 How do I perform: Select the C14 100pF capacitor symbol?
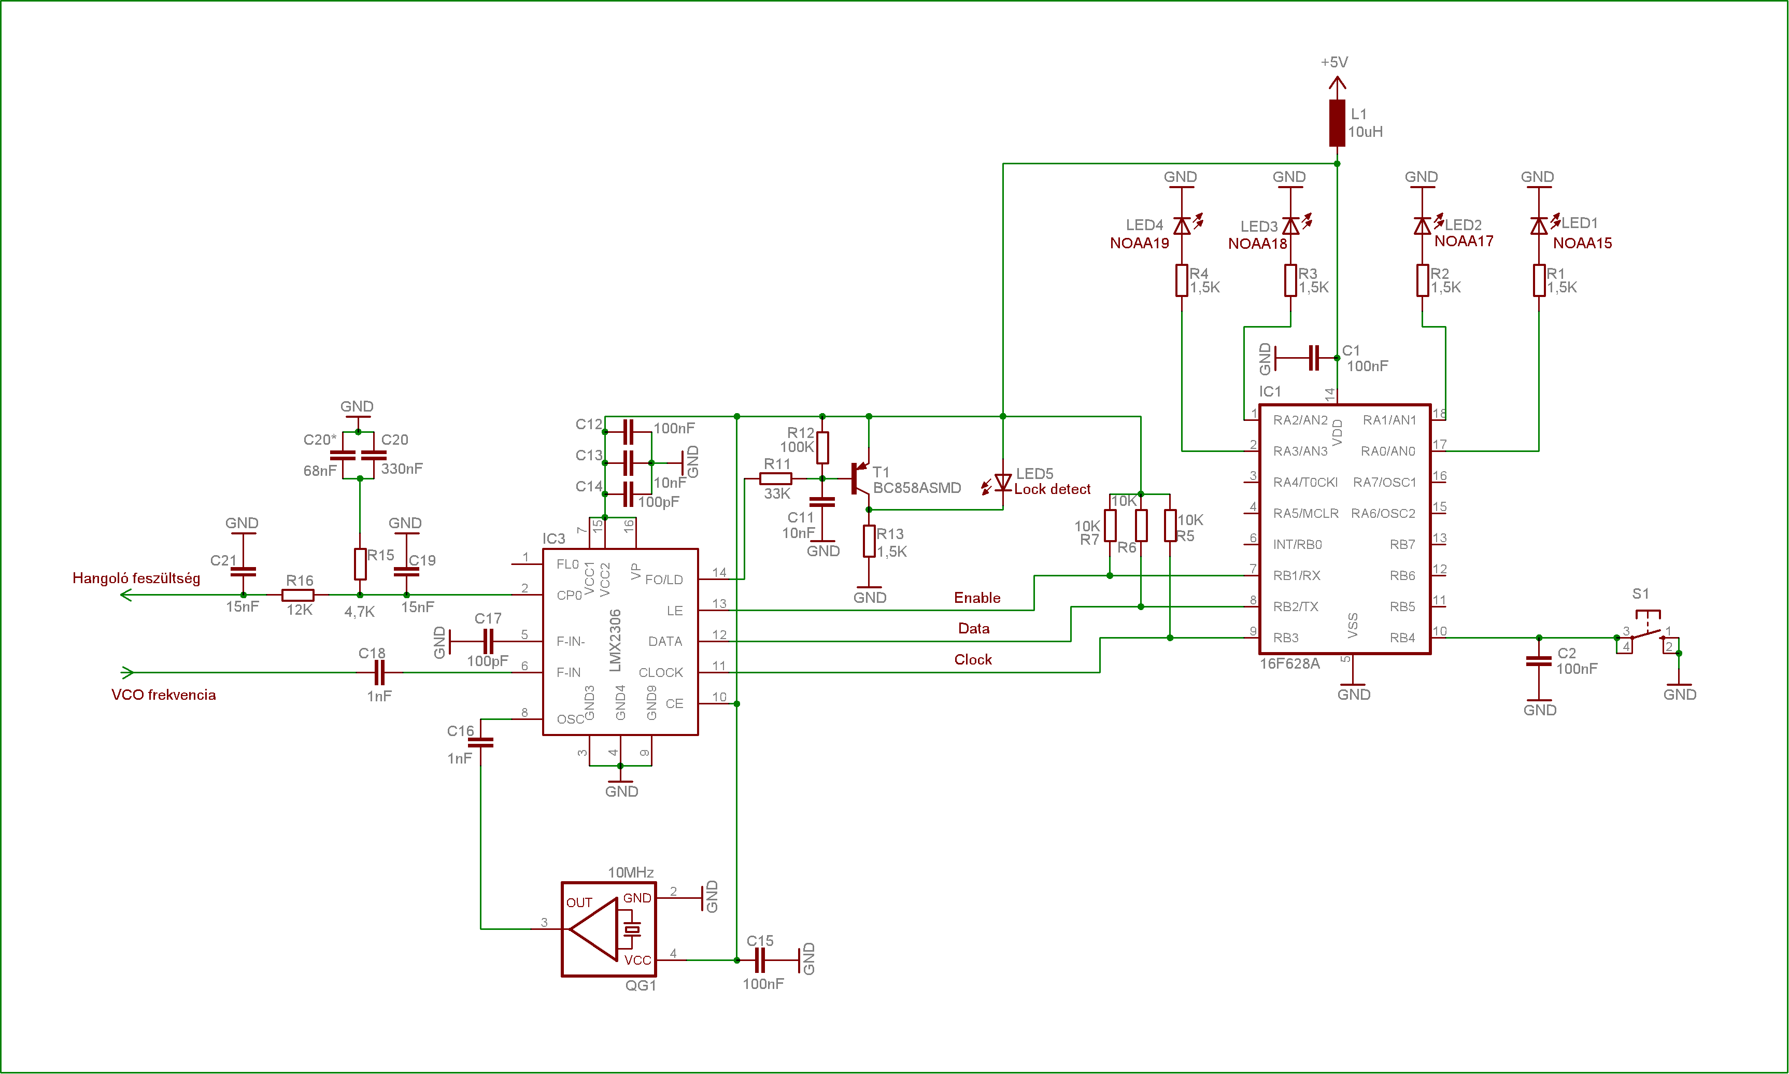(x=629, y=494)
